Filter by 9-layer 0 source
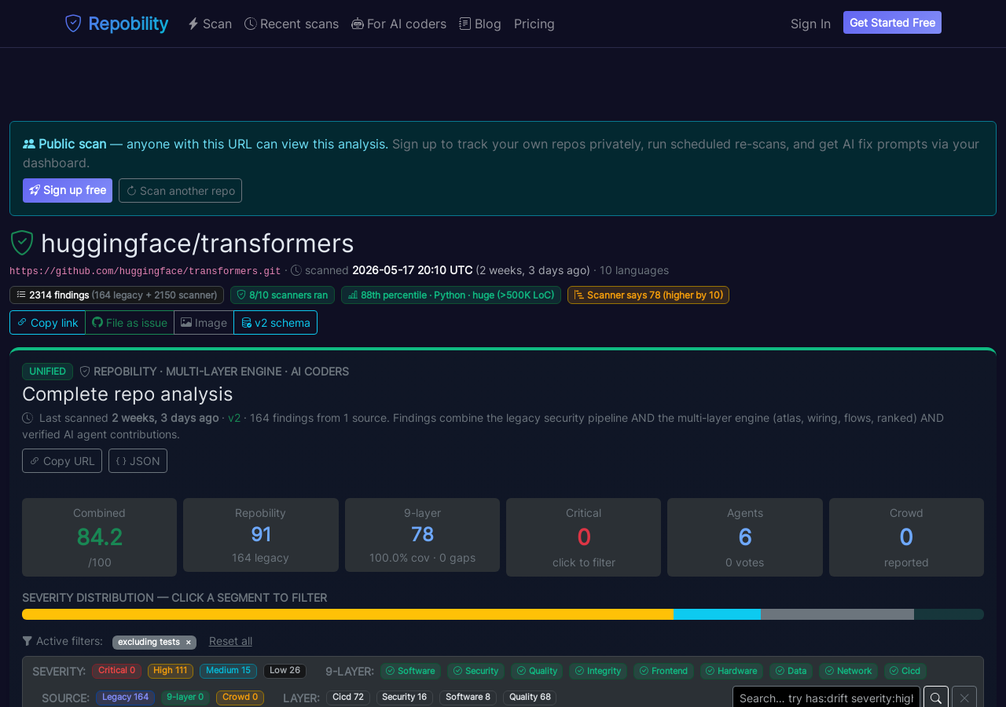 pyautogui.click(x=185, y=698)
